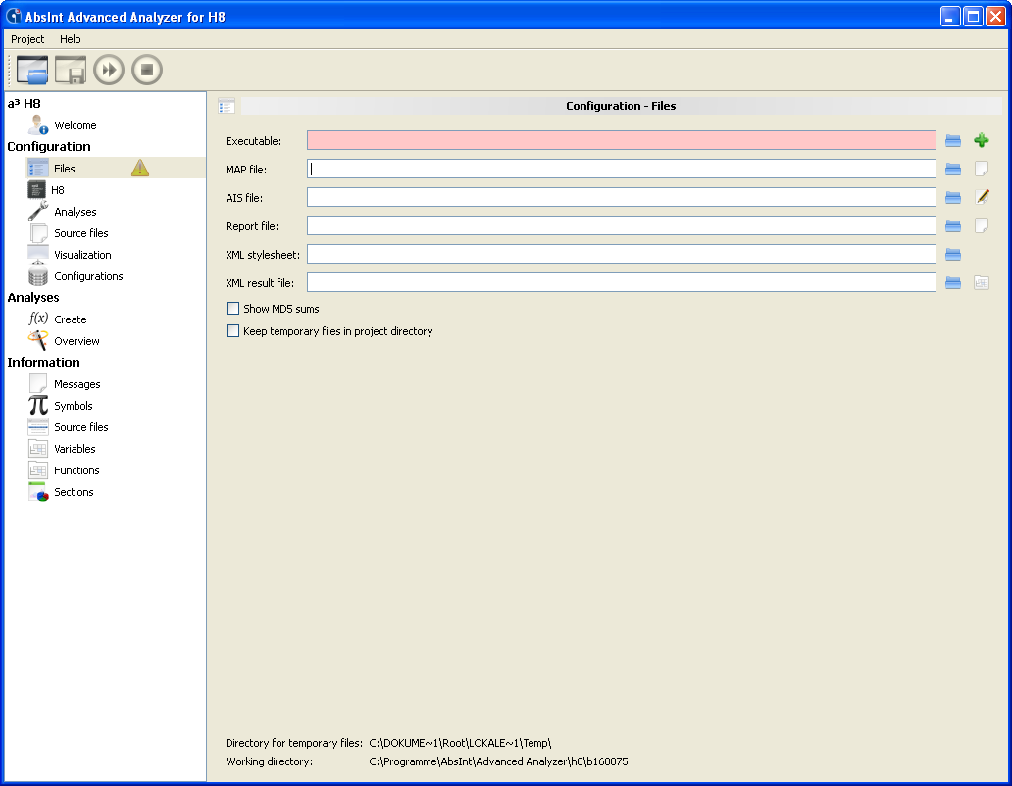Click the f(x) icon for Create
The height and width of the screenshot is (786, 1012).
[38, 319]
